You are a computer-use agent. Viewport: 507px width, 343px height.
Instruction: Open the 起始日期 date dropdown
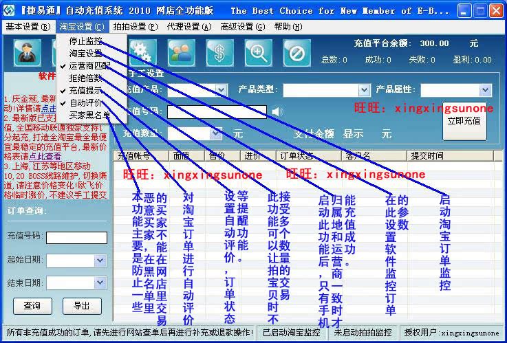pyautogui.click(x=100, y=261)
